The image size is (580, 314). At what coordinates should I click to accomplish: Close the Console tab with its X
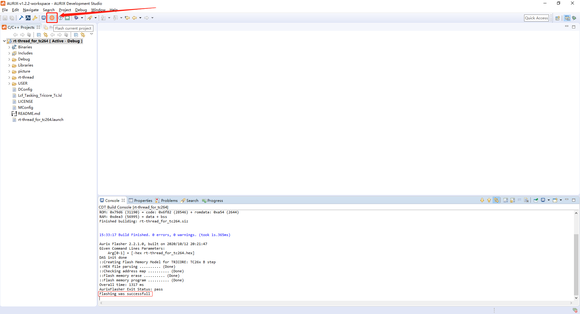[123, 200]
